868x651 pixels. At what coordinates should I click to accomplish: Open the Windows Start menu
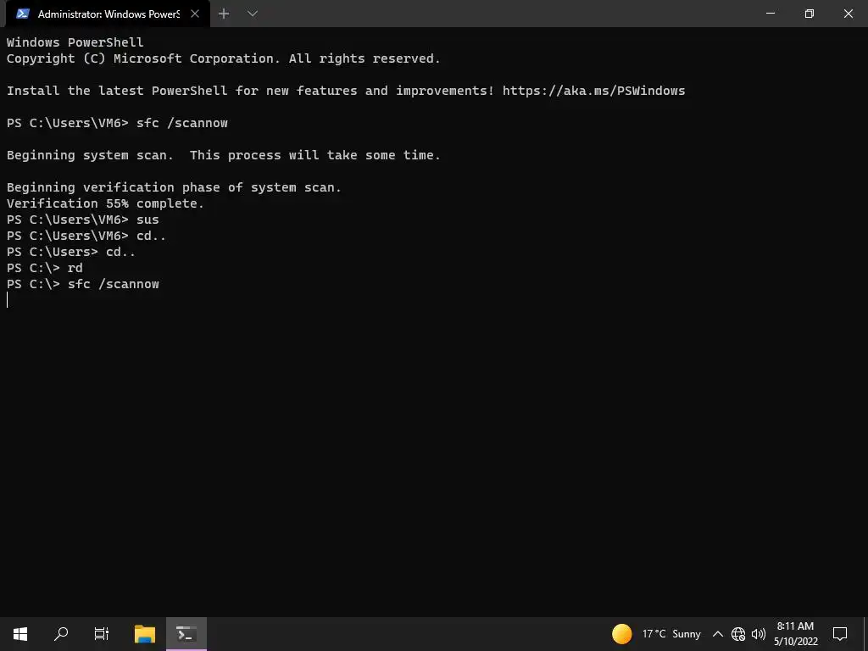pyautogui.click(x=20, y=634)
